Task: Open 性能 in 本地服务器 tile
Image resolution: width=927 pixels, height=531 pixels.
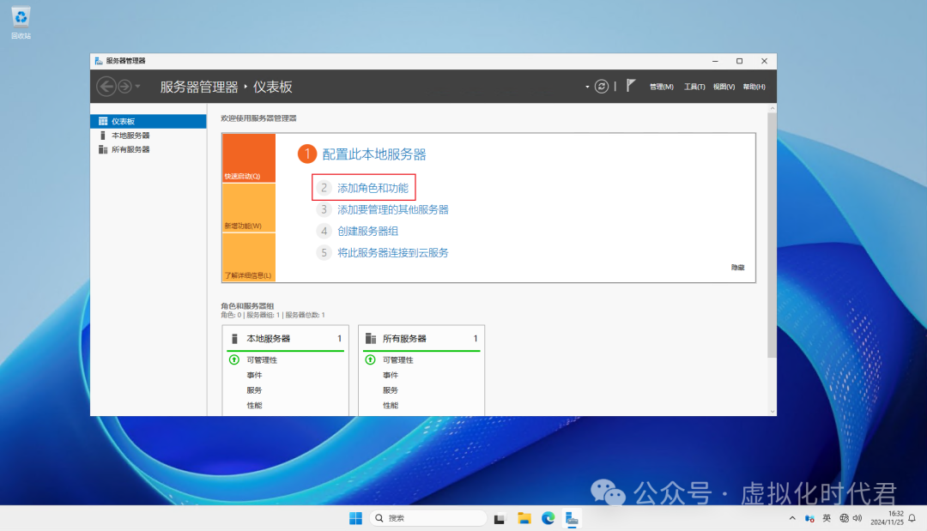Action: coord(254,405)
